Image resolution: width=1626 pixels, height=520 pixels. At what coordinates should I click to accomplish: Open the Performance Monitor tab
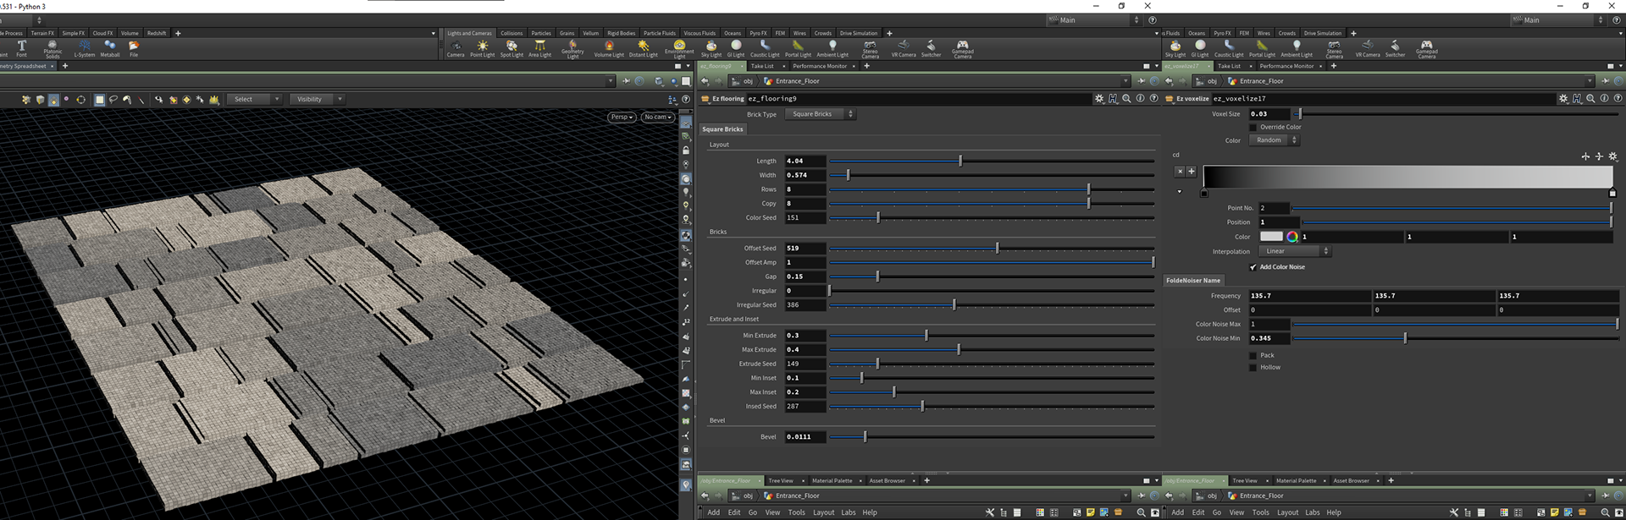[819, 66]
